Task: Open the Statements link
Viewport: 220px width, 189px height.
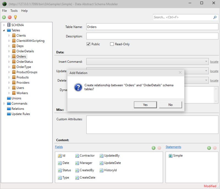Action: [x=173, y=147]
